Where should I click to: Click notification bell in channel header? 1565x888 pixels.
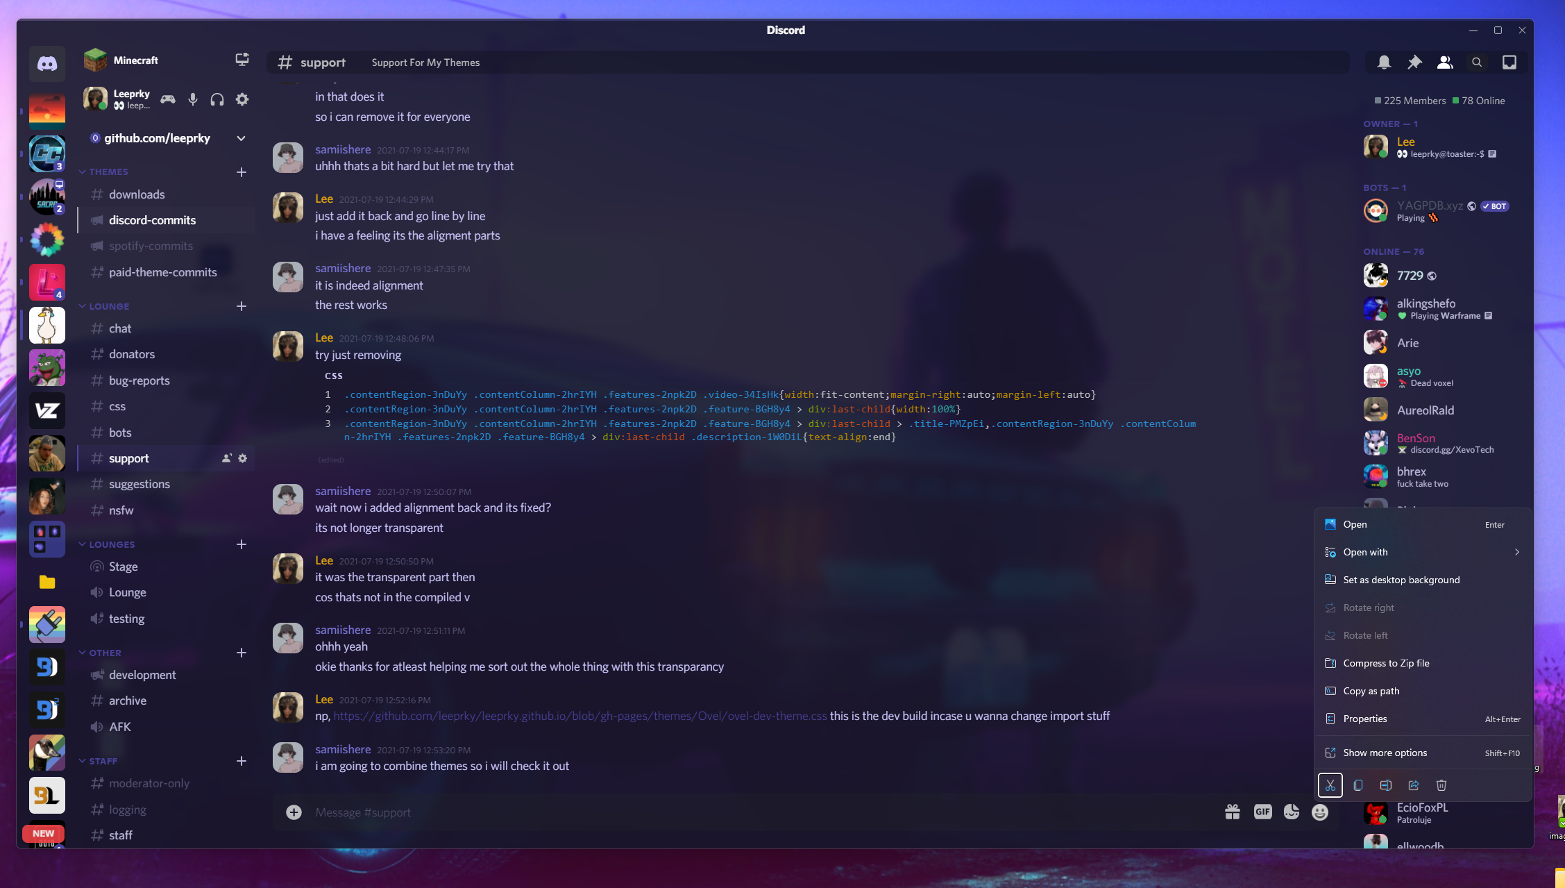1384,62
